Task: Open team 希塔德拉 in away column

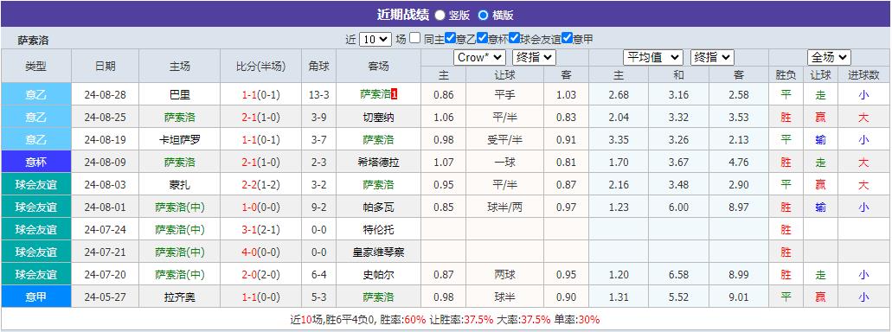Action: click(378, 163)
